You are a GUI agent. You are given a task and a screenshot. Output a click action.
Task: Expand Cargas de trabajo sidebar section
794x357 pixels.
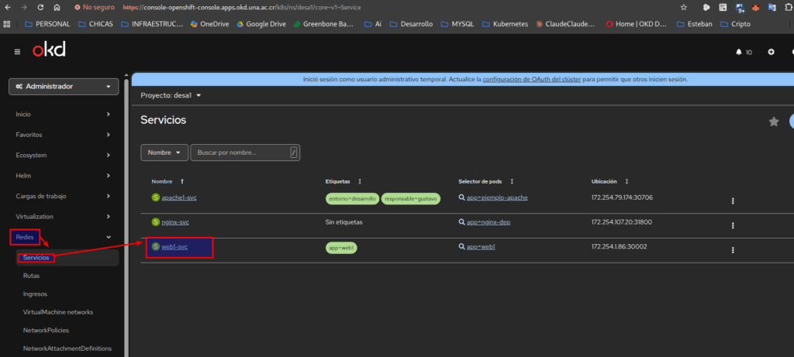pyautogui.click(x=64, y=196)
